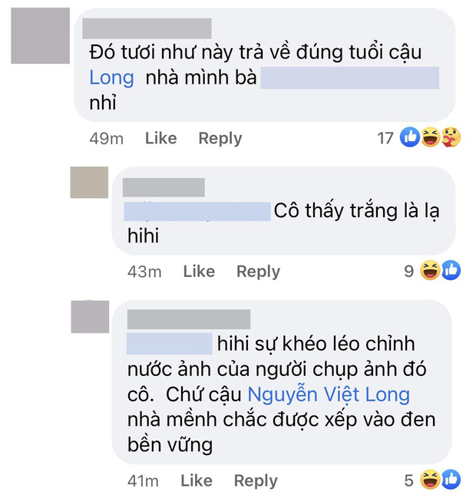Reply to the 43m comment
The image size is (476, 498).
[x=258, y=272]
